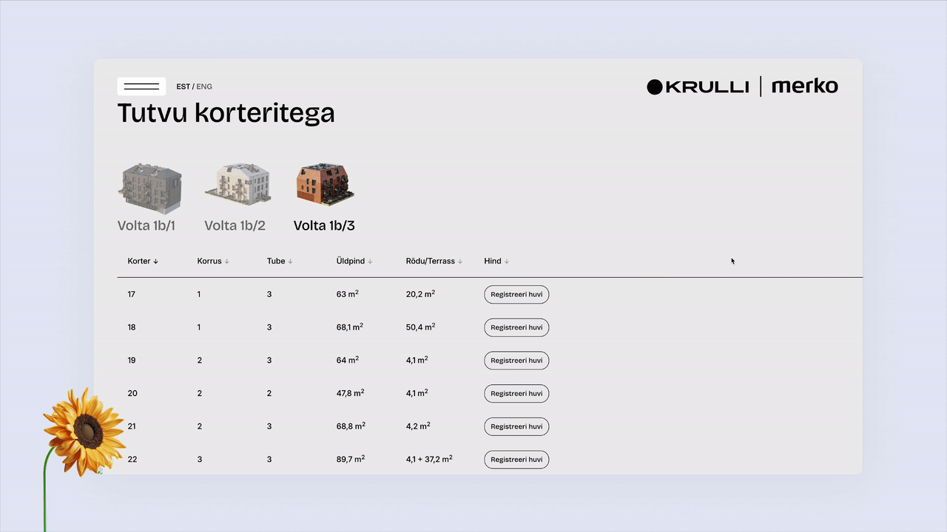Sort table by Hind column
The width and height of the screenshot is (947, 532).
tap(496, 261)
